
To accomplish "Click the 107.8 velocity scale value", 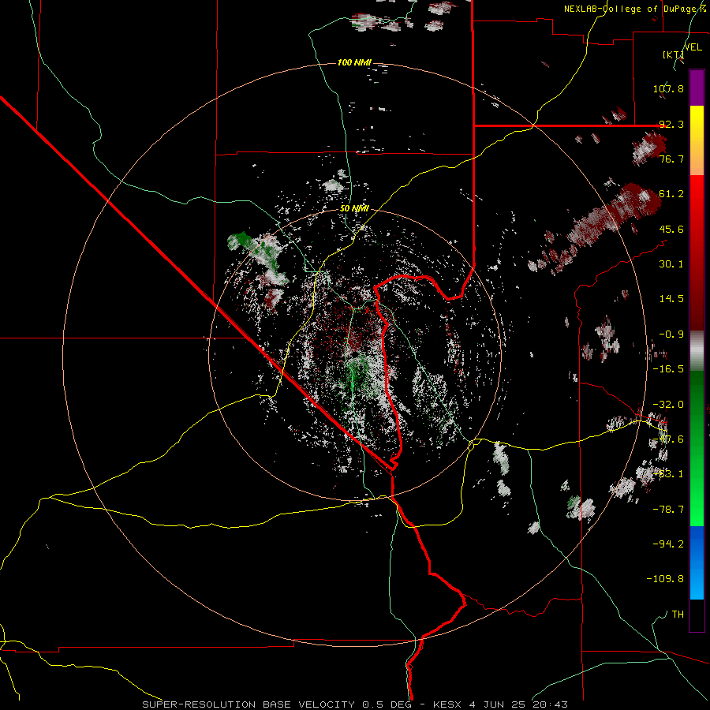I will pos(668,88).
